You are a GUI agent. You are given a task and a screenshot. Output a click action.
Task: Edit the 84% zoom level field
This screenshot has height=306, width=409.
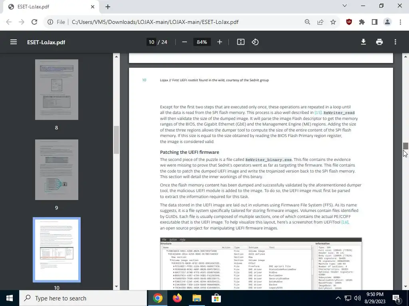[202, 42]
